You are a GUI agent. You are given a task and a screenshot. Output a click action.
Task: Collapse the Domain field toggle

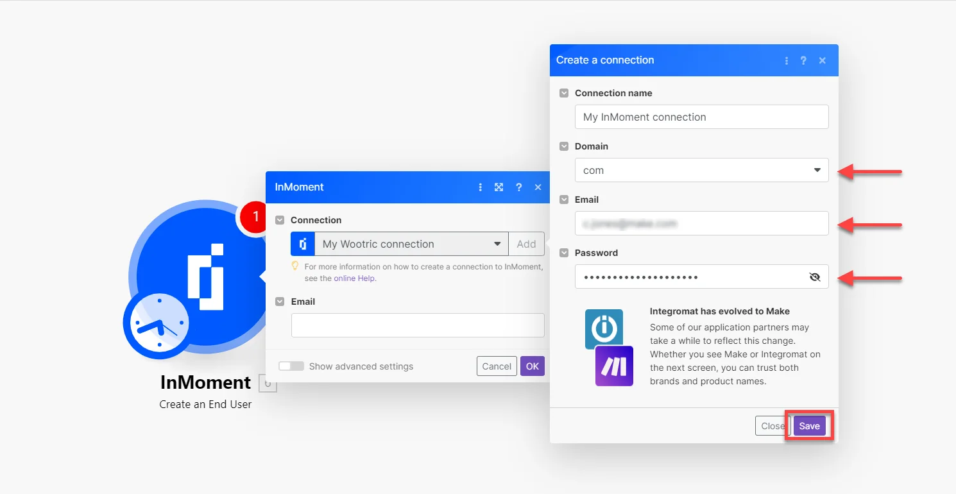coord(564,146)
